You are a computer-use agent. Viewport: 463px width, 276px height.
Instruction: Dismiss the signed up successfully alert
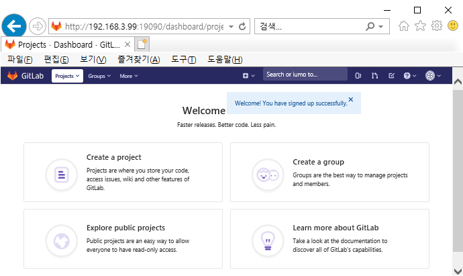(350, 99)
